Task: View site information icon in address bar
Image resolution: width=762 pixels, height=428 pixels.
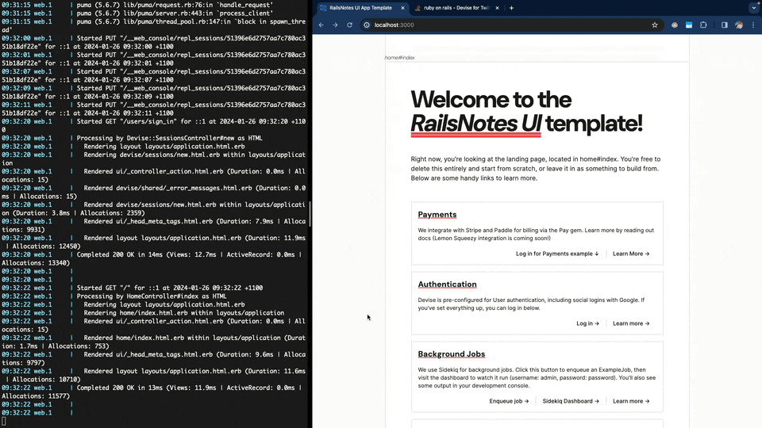Action: 367,25
